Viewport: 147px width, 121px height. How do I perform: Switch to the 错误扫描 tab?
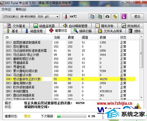click(83, 31)
